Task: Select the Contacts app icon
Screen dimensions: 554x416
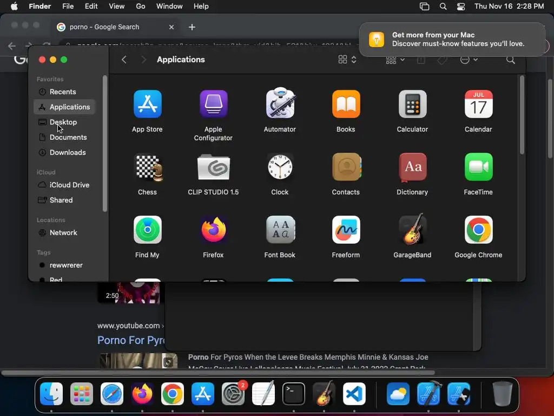Action: [x=346, y=167]
